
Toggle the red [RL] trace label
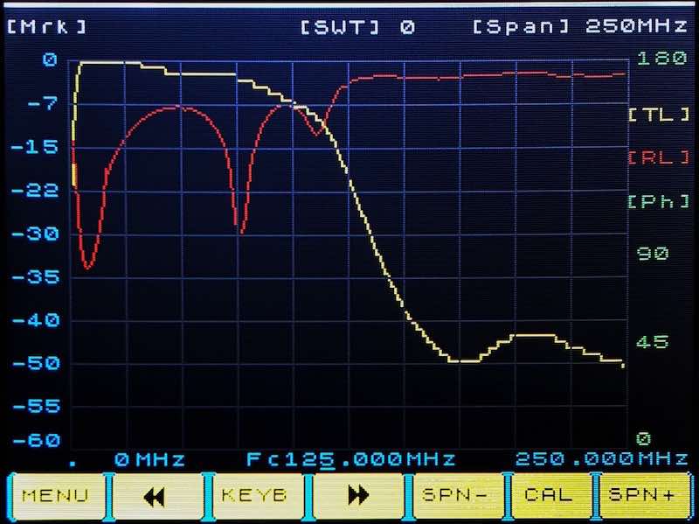coord(652,157)
